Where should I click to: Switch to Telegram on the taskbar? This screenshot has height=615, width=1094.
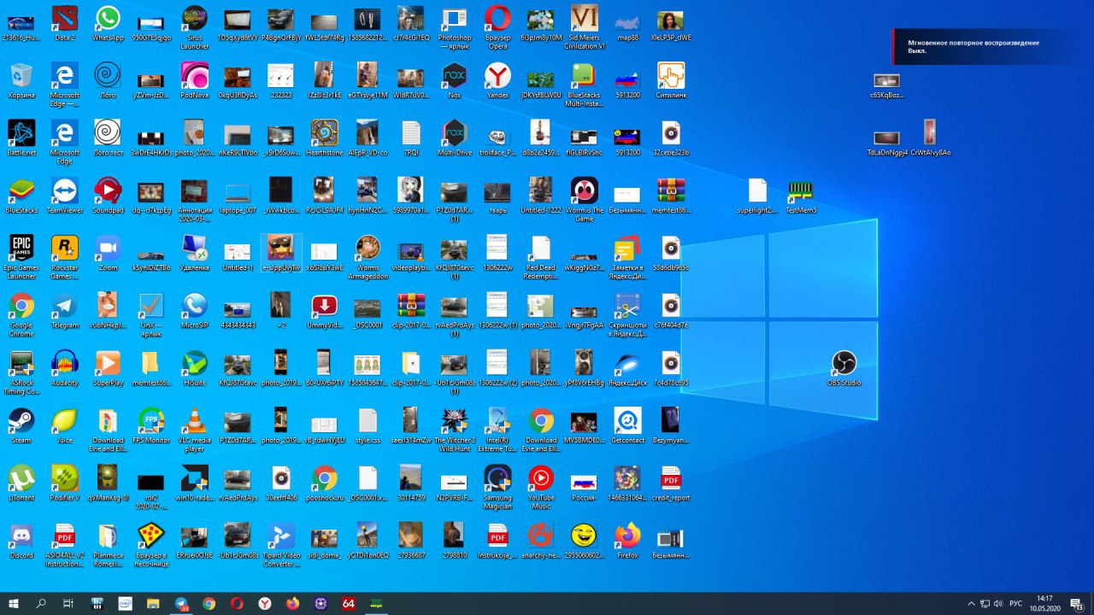coord(181,603)
